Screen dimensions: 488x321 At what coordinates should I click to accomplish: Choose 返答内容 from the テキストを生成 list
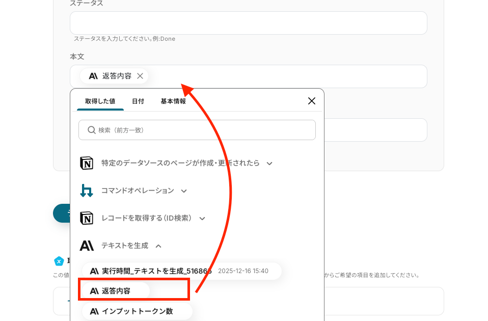coord(116,291)
